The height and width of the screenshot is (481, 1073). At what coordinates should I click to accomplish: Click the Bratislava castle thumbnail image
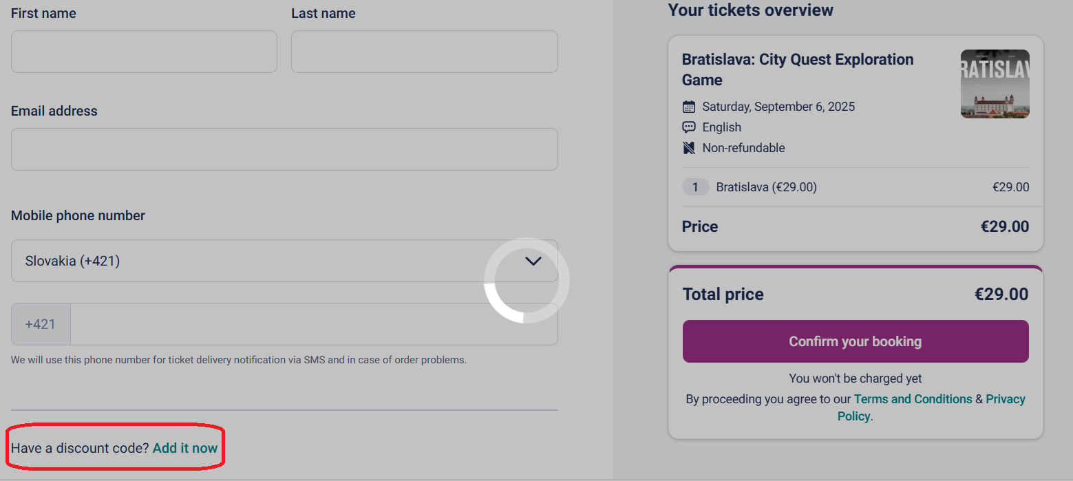point(995,84)
